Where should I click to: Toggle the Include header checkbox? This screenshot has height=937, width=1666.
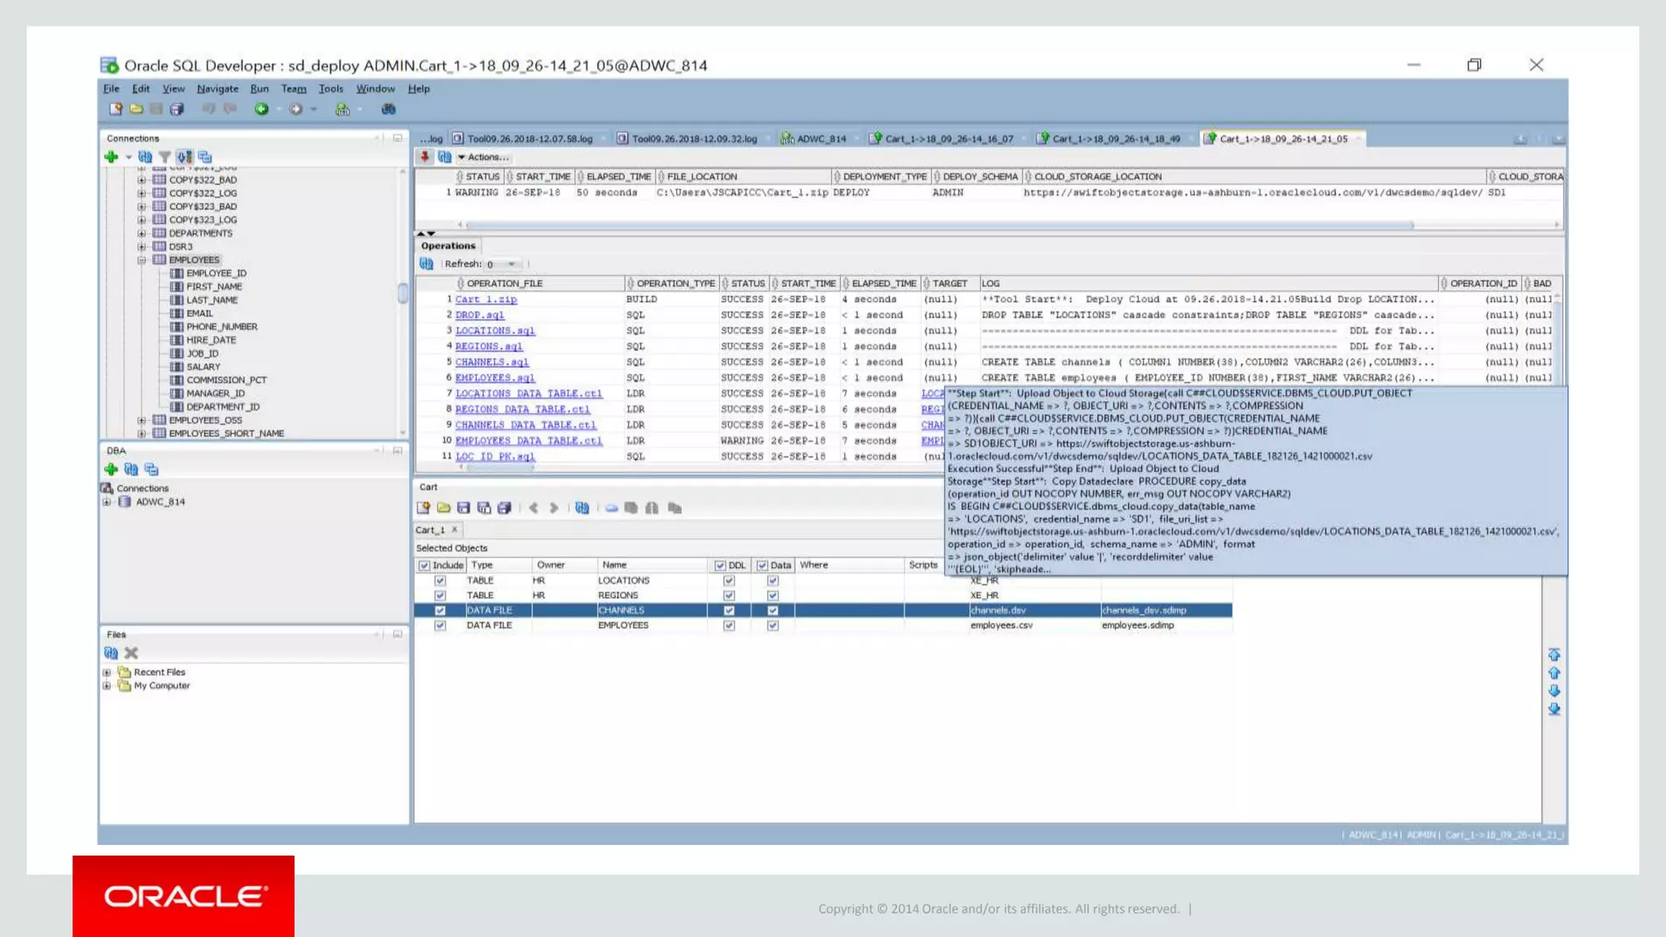pos(424,565)
